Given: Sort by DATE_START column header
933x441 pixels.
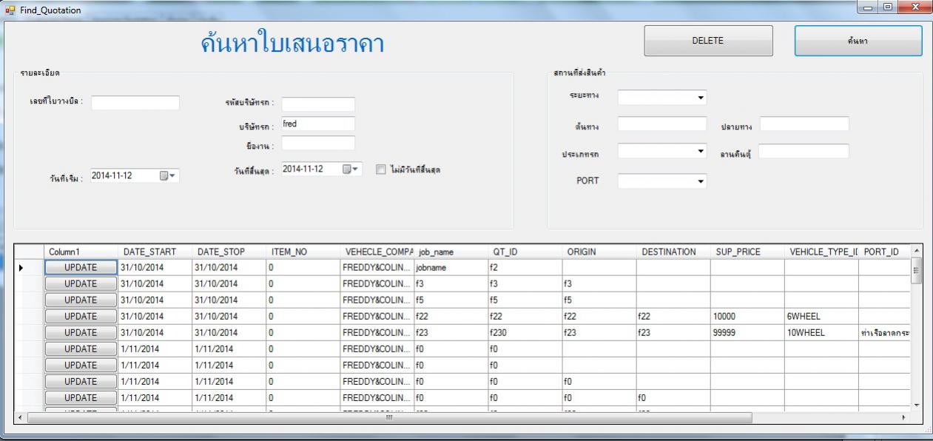Looking at the screenshot, I should [155, 252].
